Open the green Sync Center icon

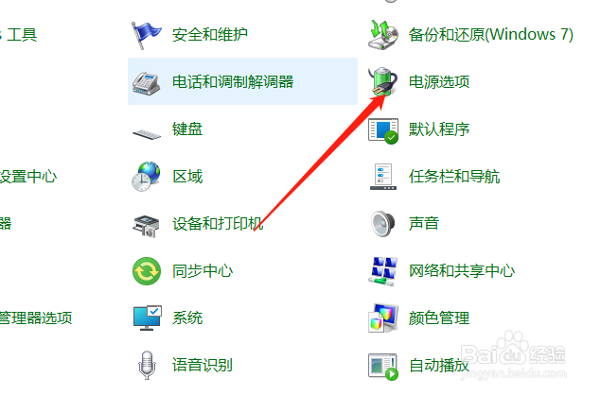coord(147,271)
